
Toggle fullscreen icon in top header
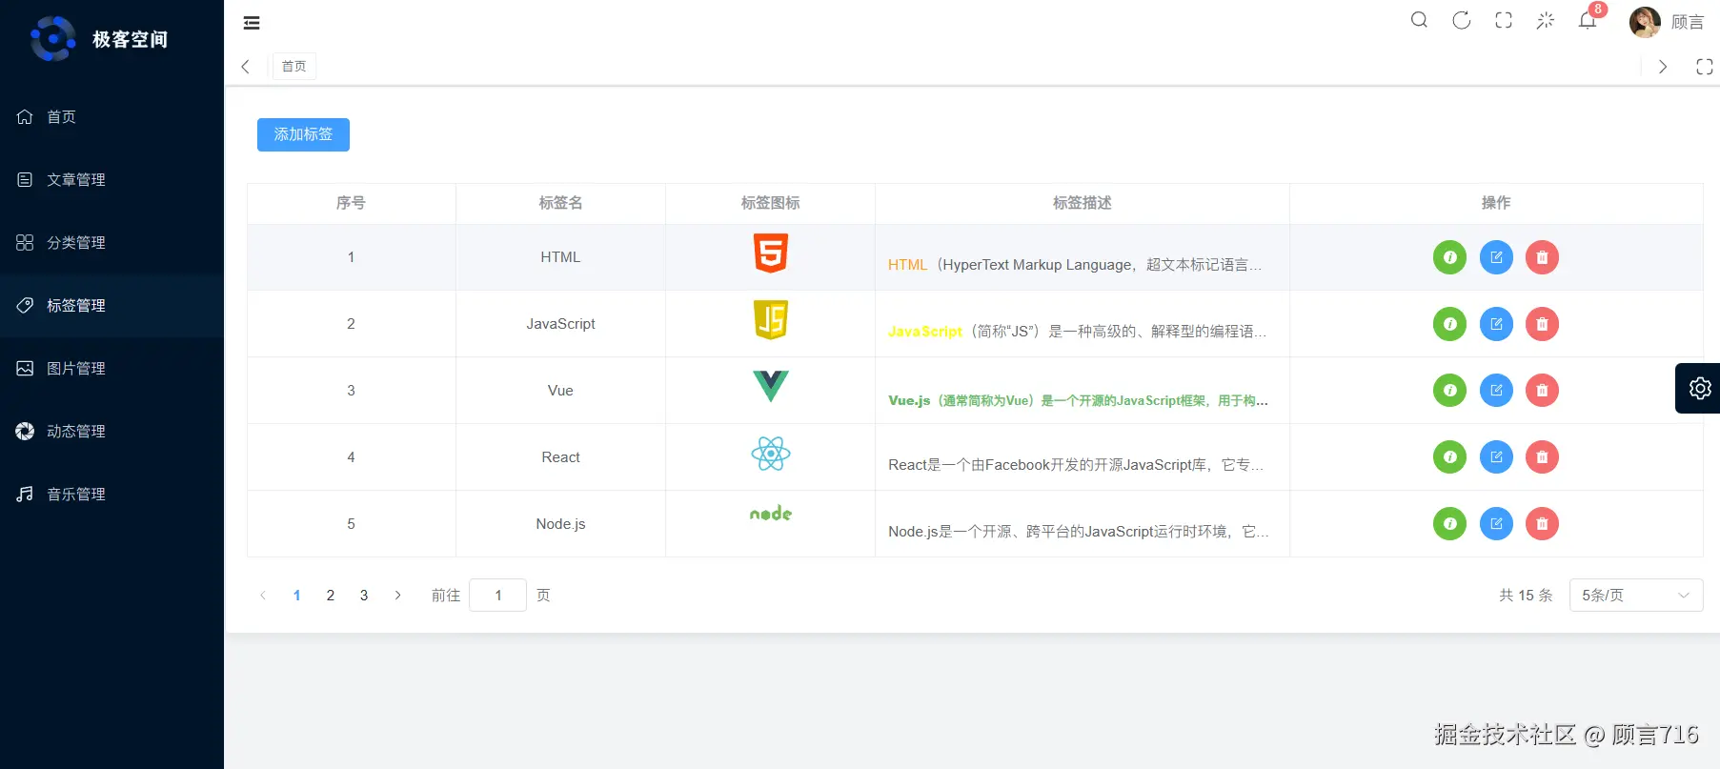click(1504, 20)
